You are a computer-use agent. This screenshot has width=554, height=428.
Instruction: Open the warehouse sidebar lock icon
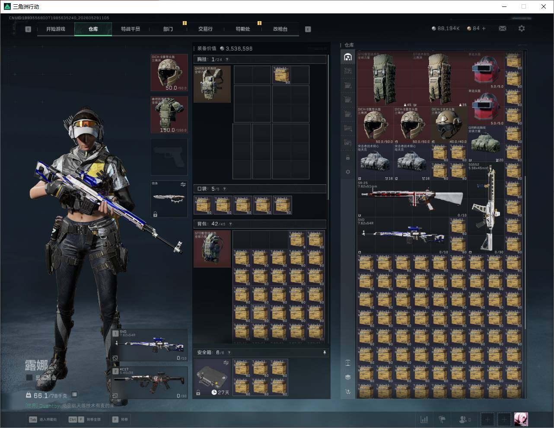pos(348,158)
